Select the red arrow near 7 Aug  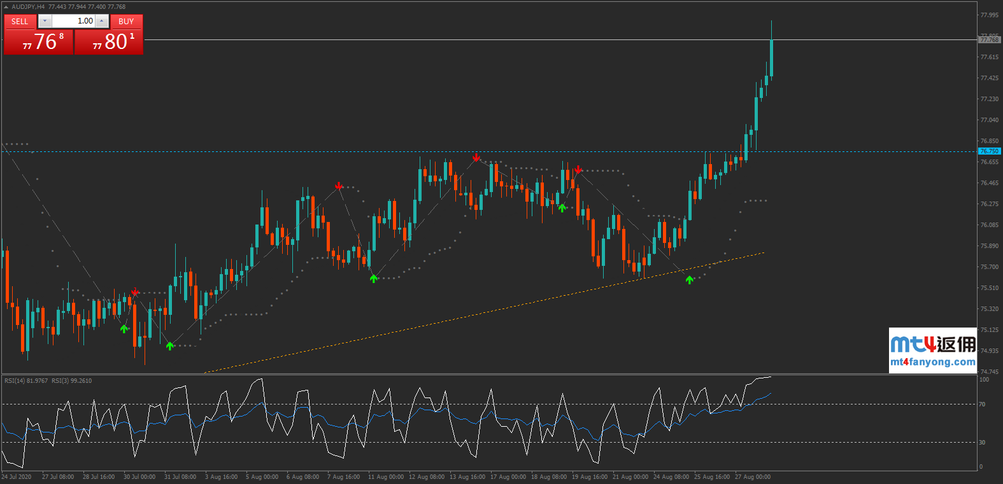339,186
